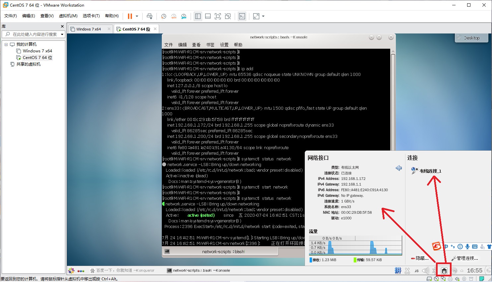This screenshot has height=282, width=492.
Task: Click Sogou microphone voice input icon
Action: (x=467, y=247)
